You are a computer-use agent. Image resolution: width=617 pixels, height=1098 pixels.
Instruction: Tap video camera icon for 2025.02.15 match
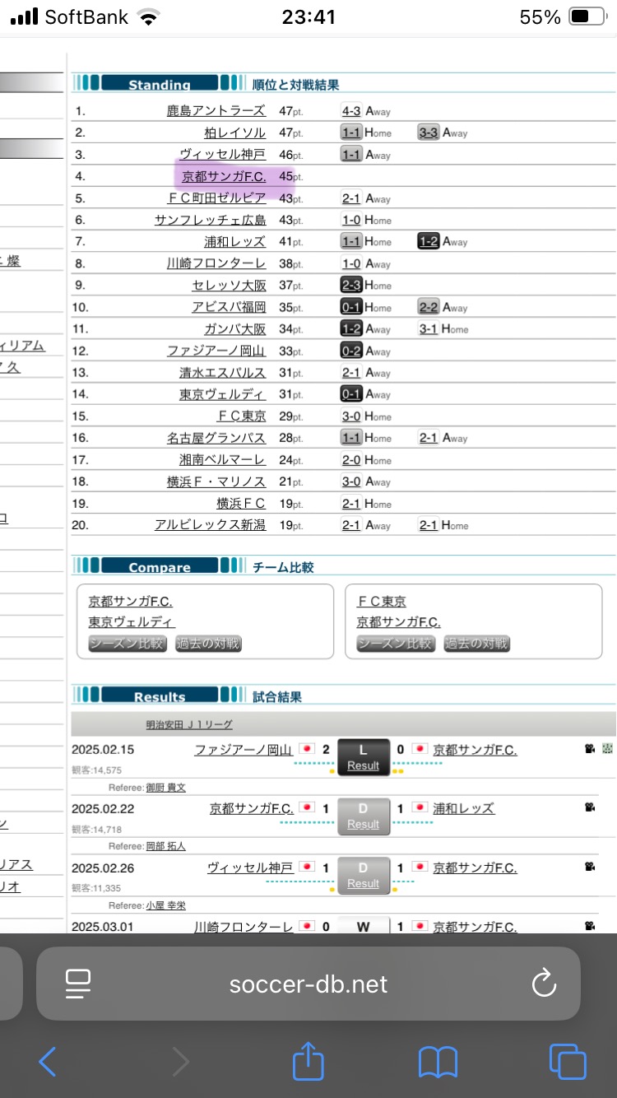click(590, 749)
